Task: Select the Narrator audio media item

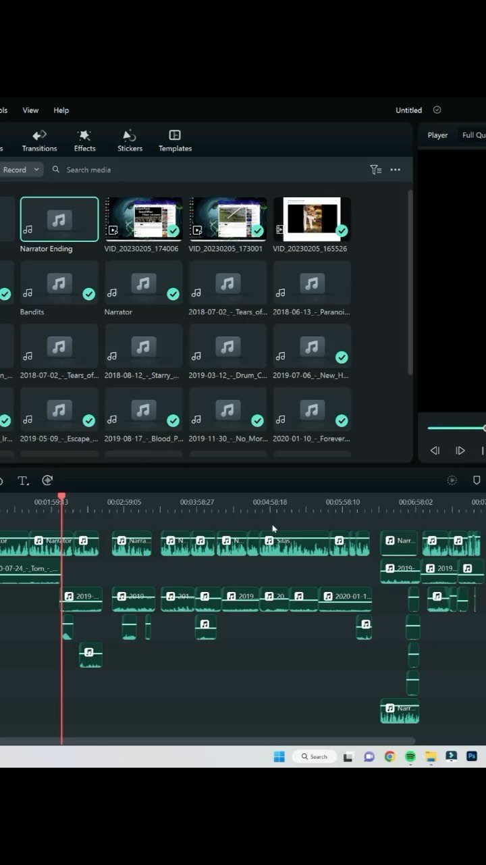Action: [x=143, y=282]
